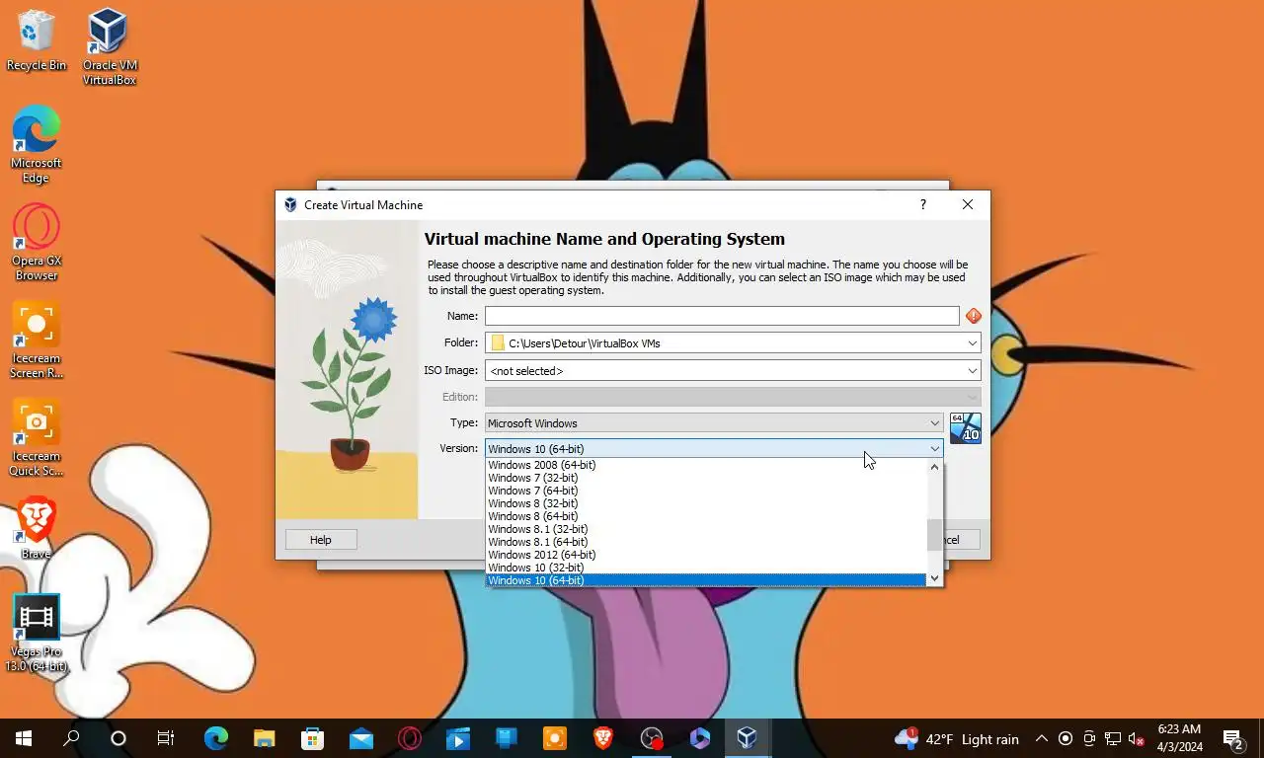Open File Explorer from taskbar
Viewport: 1264px width, 758px height.
click(x=265, y=738)
